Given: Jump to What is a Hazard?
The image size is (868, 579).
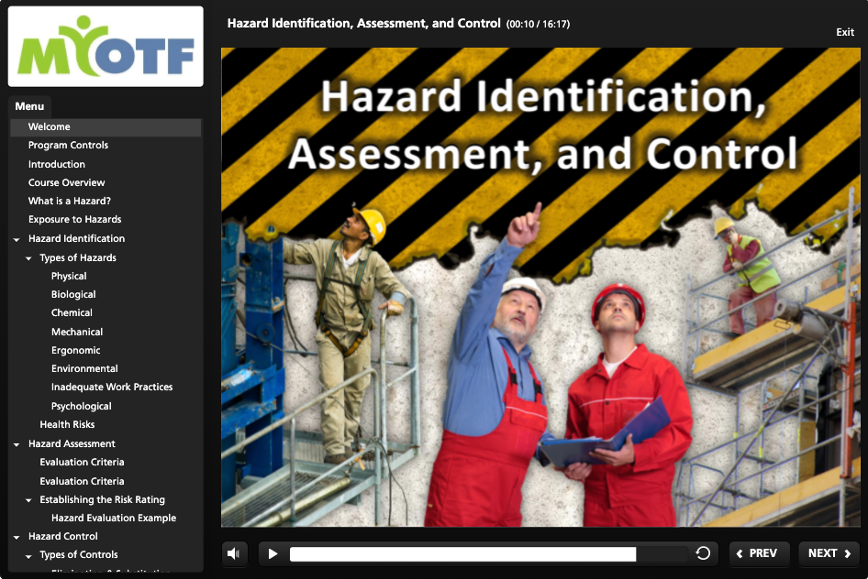Looking at the screenshot, I should (70, 202).
